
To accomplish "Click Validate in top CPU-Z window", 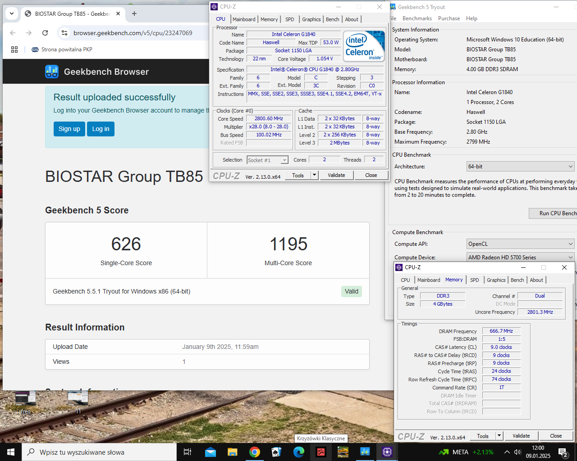I will click(x=336, y=175).
